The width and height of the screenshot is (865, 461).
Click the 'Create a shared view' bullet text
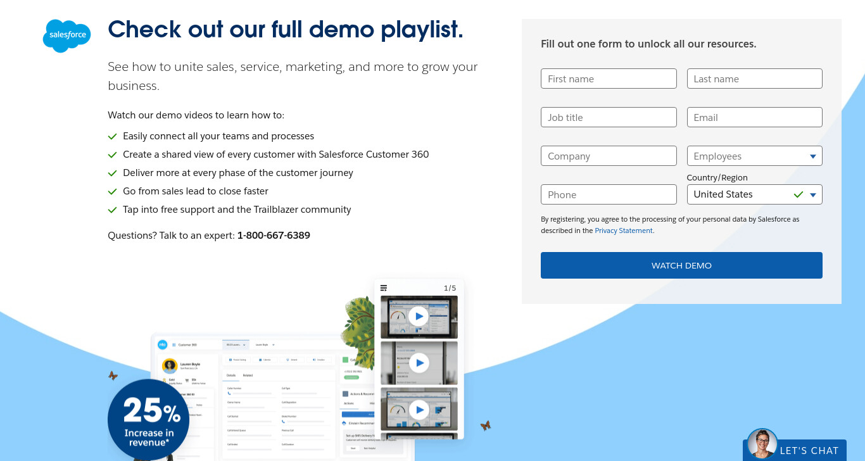pyautogui.click(x=276, y=155)
